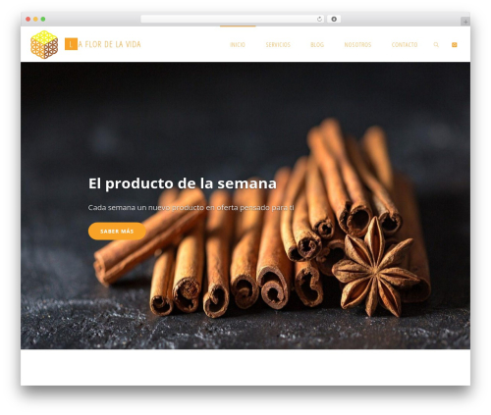Click the yellow minimize window button

pos(35,20)
